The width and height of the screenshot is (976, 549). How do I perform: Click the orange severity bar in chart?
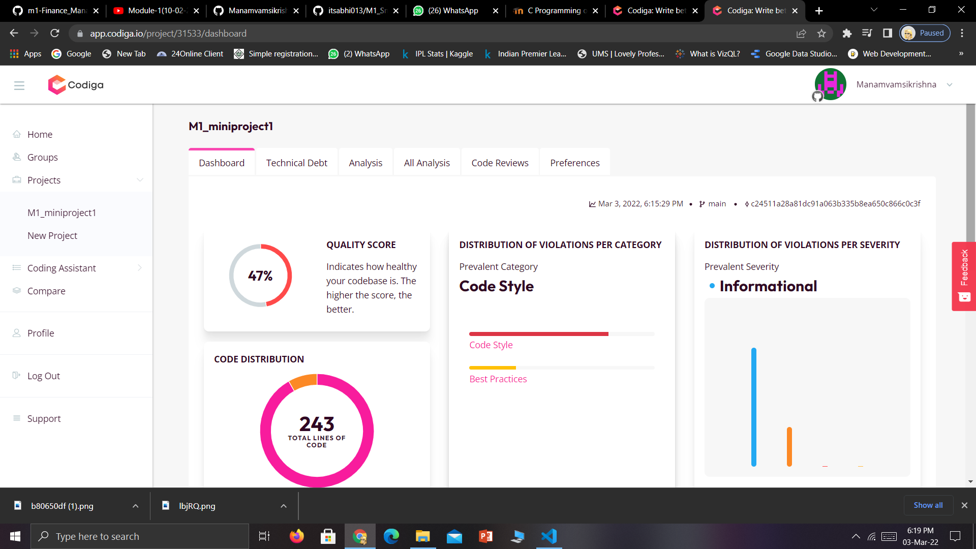coord(789,446)
